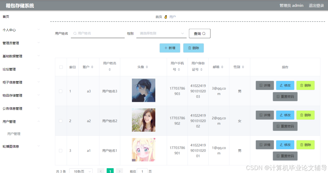Click the avatar image of 用户姓名2
The width and height of the screenshot is (328, 173).
click(143, 120)
